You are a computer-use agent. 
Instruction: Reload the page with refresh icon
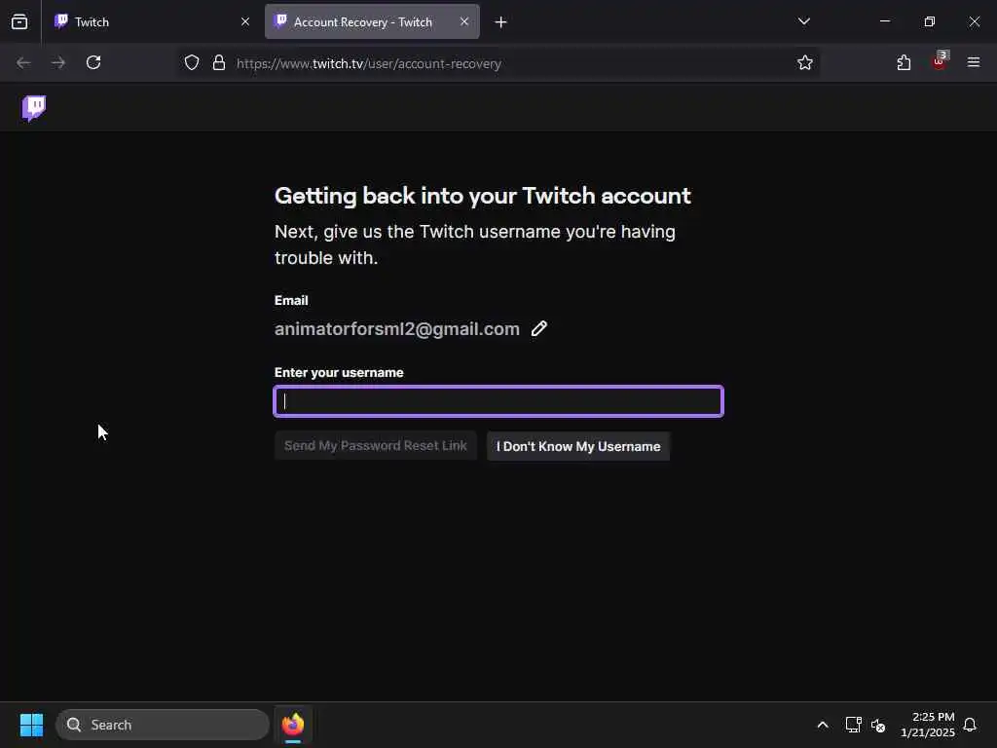93,62
